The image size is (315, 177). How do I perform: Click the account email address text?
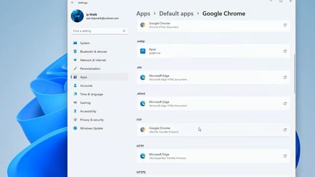(x=102, y=18)
